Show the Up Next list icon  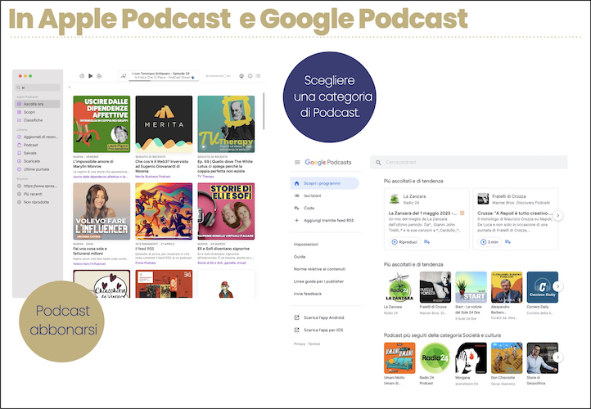[258, 76]
